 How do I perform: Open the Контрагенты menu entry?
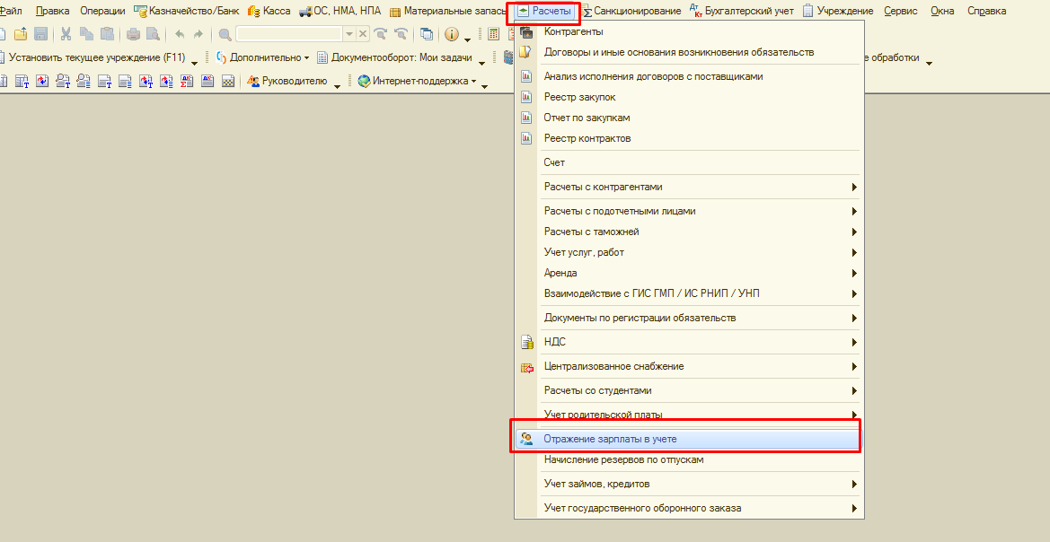click(573, 31)
